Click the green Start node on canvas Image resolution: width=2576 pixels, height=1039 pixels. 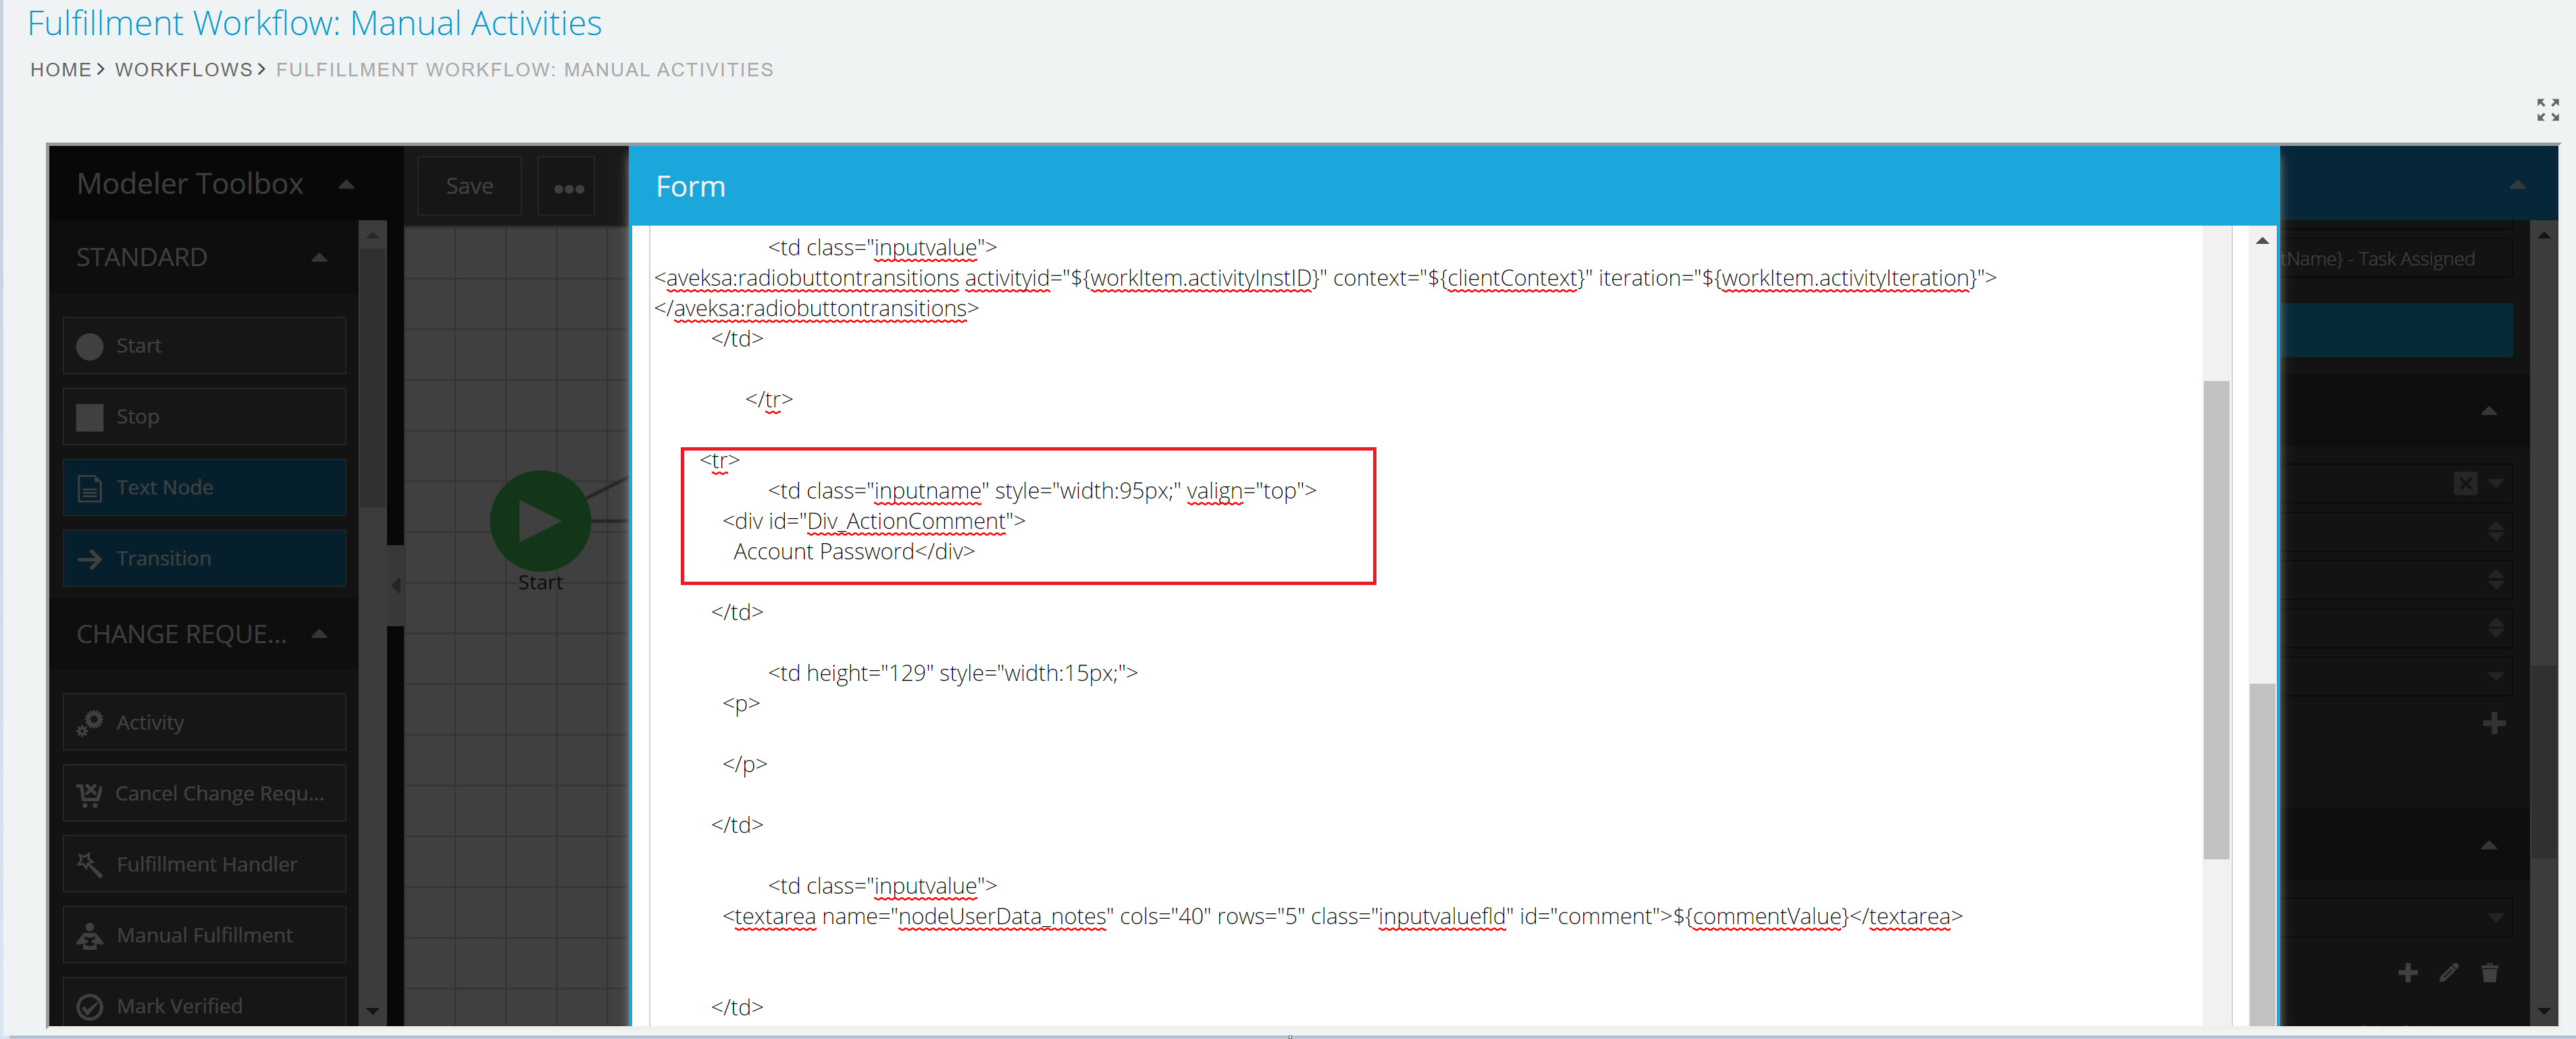tap(540, 521)
